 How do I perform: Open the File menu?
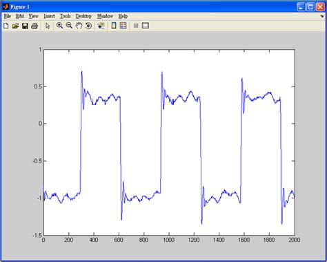coord(8,16)
